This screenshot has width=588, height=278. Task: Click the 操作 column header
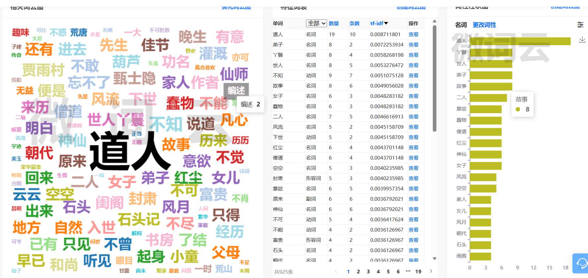[414, 23]
